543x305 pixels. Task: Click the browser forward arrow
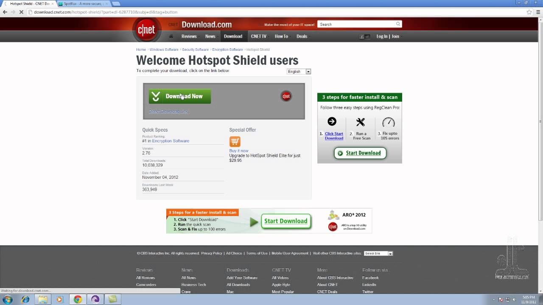[13, 12]
